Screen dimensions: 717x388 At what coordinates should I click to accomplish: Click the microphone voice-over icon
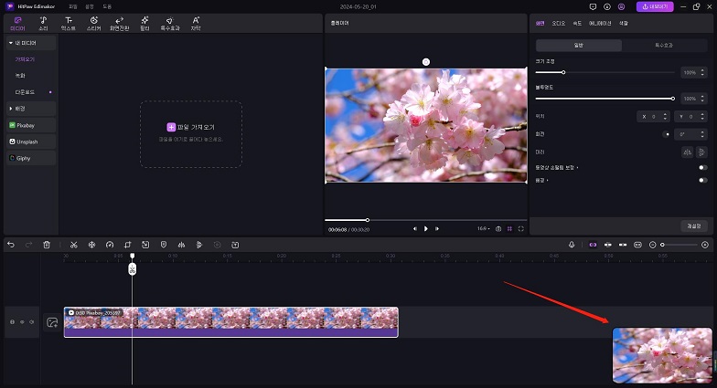tap(572, 245)
